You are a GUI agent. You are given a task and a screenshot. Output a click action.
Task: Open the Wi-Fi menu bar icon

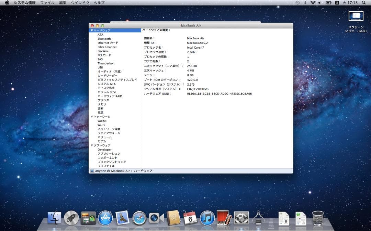click(313, 3)
